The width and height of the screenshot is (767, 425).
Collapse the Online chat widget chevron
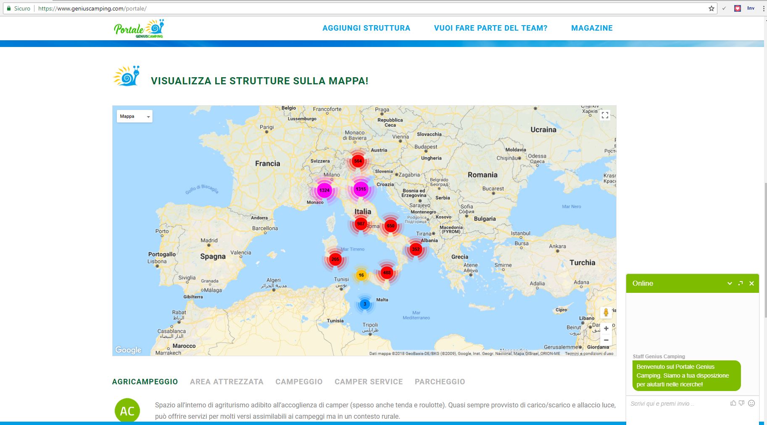[730, 284]
